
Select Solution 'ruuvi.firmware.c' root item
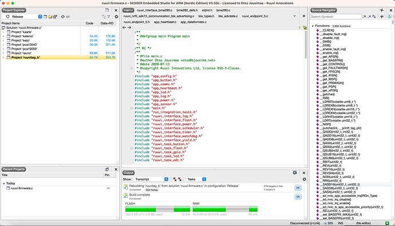pyautogui.click(x=24, y=27)
